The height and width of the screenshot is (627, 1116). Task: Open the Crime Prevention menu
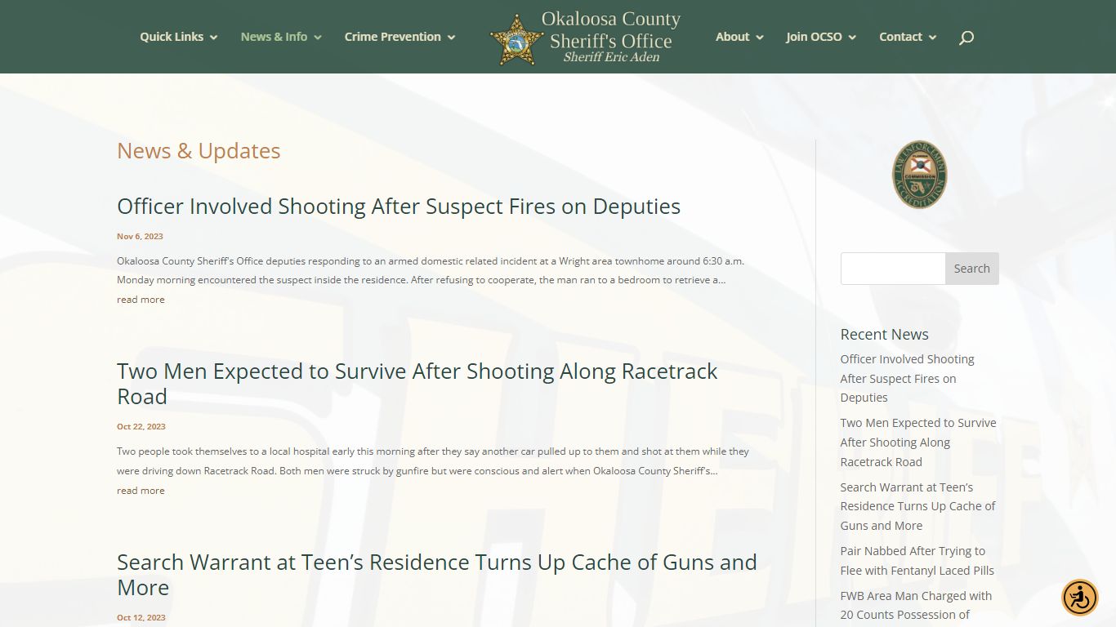392,37
